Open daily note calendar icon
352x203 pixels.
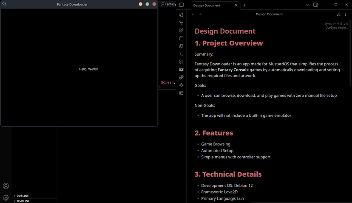tap(181, 38)
